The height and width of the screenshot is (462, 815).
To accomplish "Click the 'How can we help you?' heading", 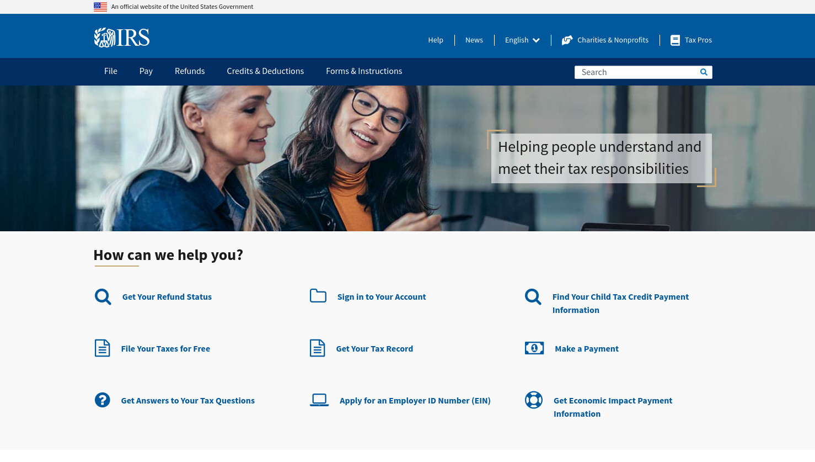I will [x=168, y=255].
